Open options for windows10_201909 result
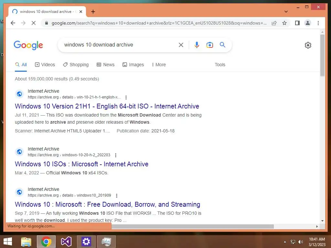This screenshot has width=331, height=248. coord(116,196)
